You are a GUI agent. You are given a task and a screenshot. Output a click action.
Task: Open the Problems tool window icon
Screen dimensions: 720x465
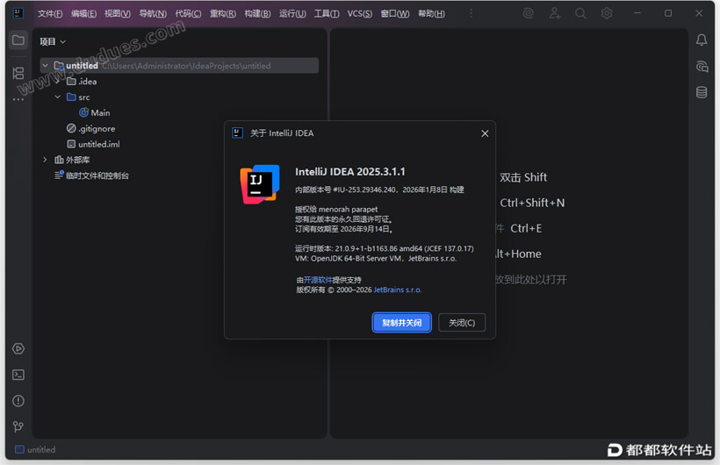pyautogui.click(x=18, y=401)
